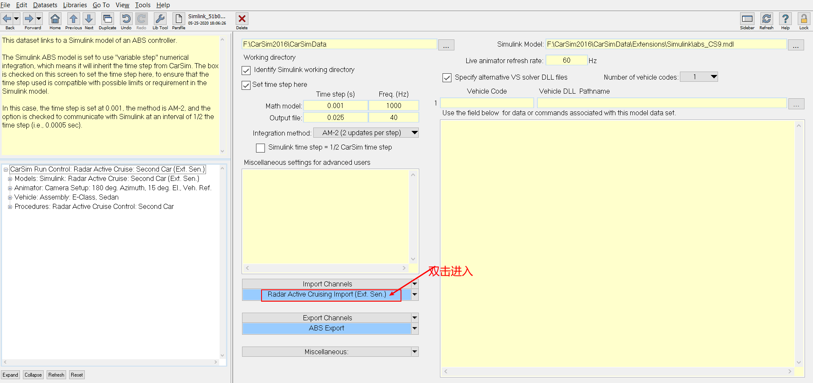Click notes panel scrollbar down arrow
813x383 pixels.
pos(222,151)
